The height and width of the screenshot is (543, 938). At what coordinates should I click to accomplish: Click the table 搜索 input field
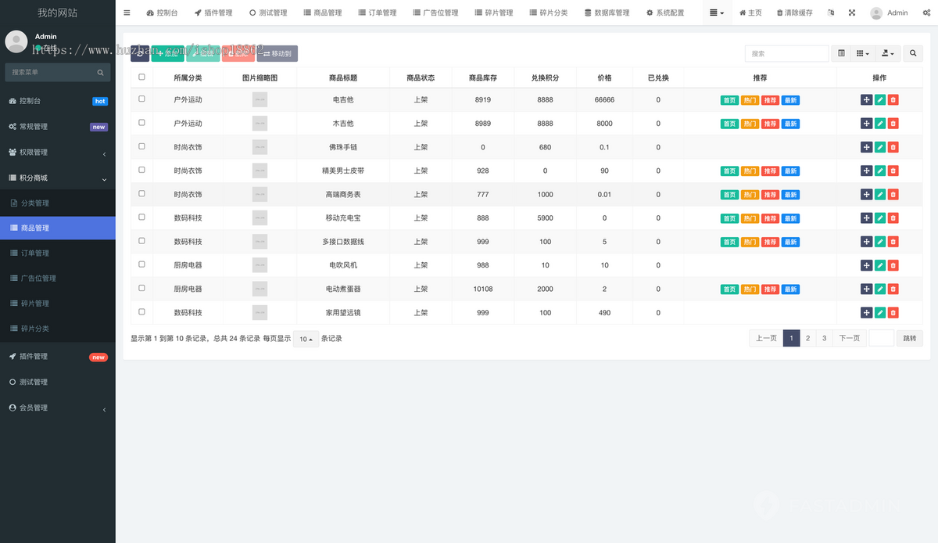coord(786,54)
